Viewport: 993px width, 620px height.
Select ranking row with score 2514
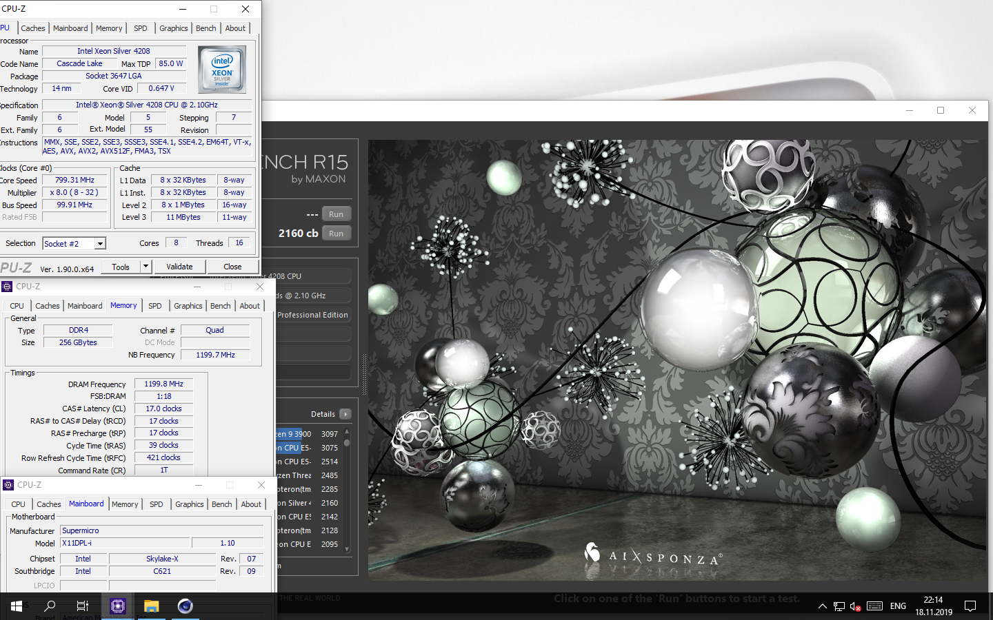[308, 462]
